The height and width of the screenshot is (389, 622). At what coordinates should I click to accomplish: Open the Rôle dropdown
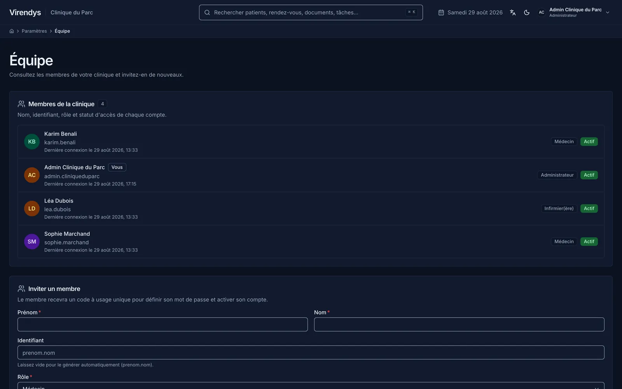tap(311, 386)
